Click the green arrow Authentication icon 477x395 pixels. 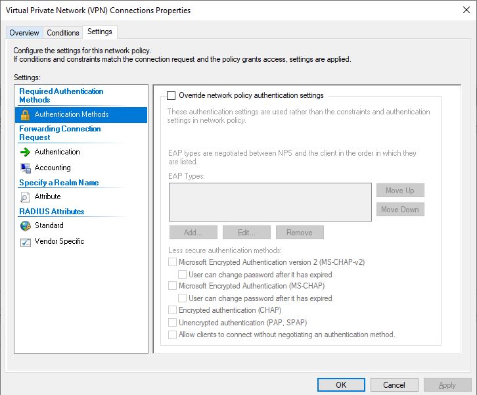26,152
